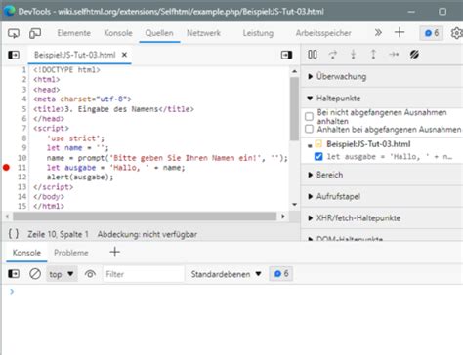Click the horizontal scrollbar thumb below code
Viewport: 463px width, 355px height.
[x=145, y=217]
